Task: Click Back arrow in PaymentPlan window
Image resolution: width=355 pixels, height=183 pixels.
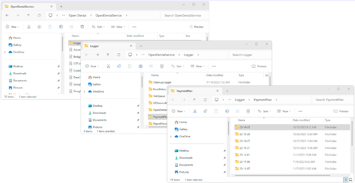Action: (173, 100)
